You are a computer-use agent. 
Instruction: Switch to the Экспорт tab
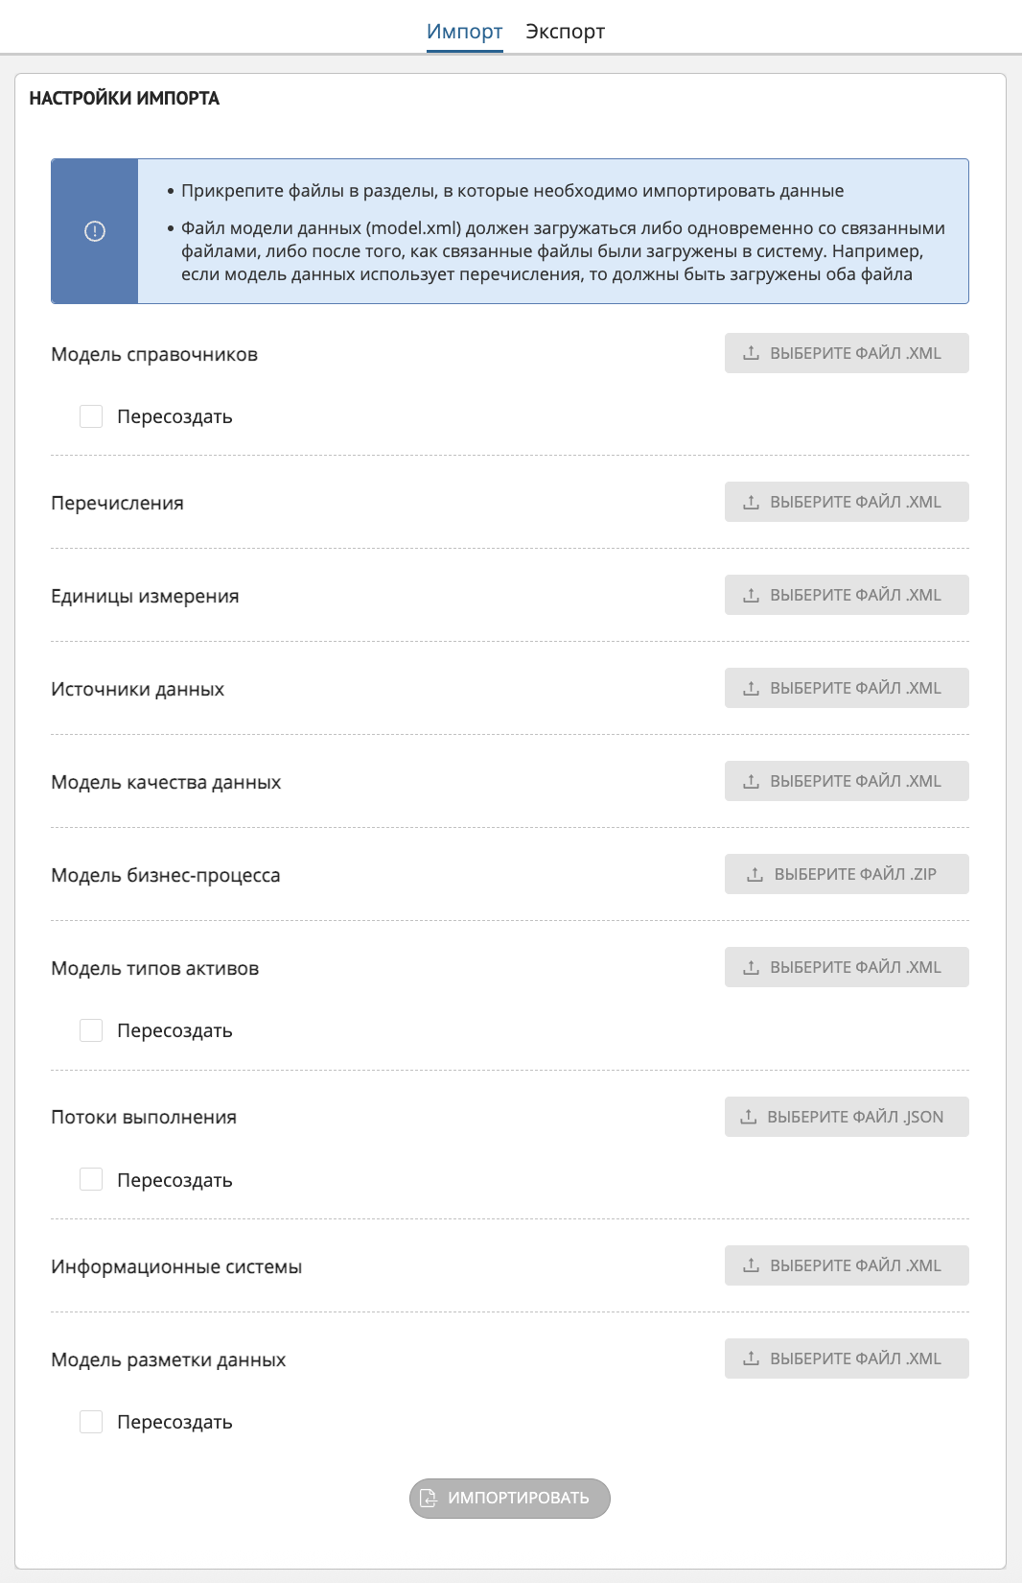[x=565, y=30]
